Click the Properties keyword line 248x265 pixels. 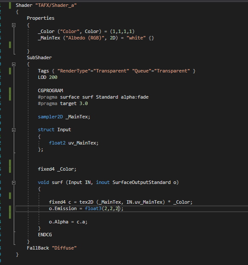(40, 18)
